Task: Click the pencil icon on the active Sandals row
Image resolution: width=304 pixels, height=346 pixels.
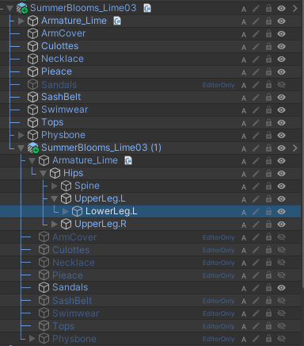Action: tap(256, 288)
